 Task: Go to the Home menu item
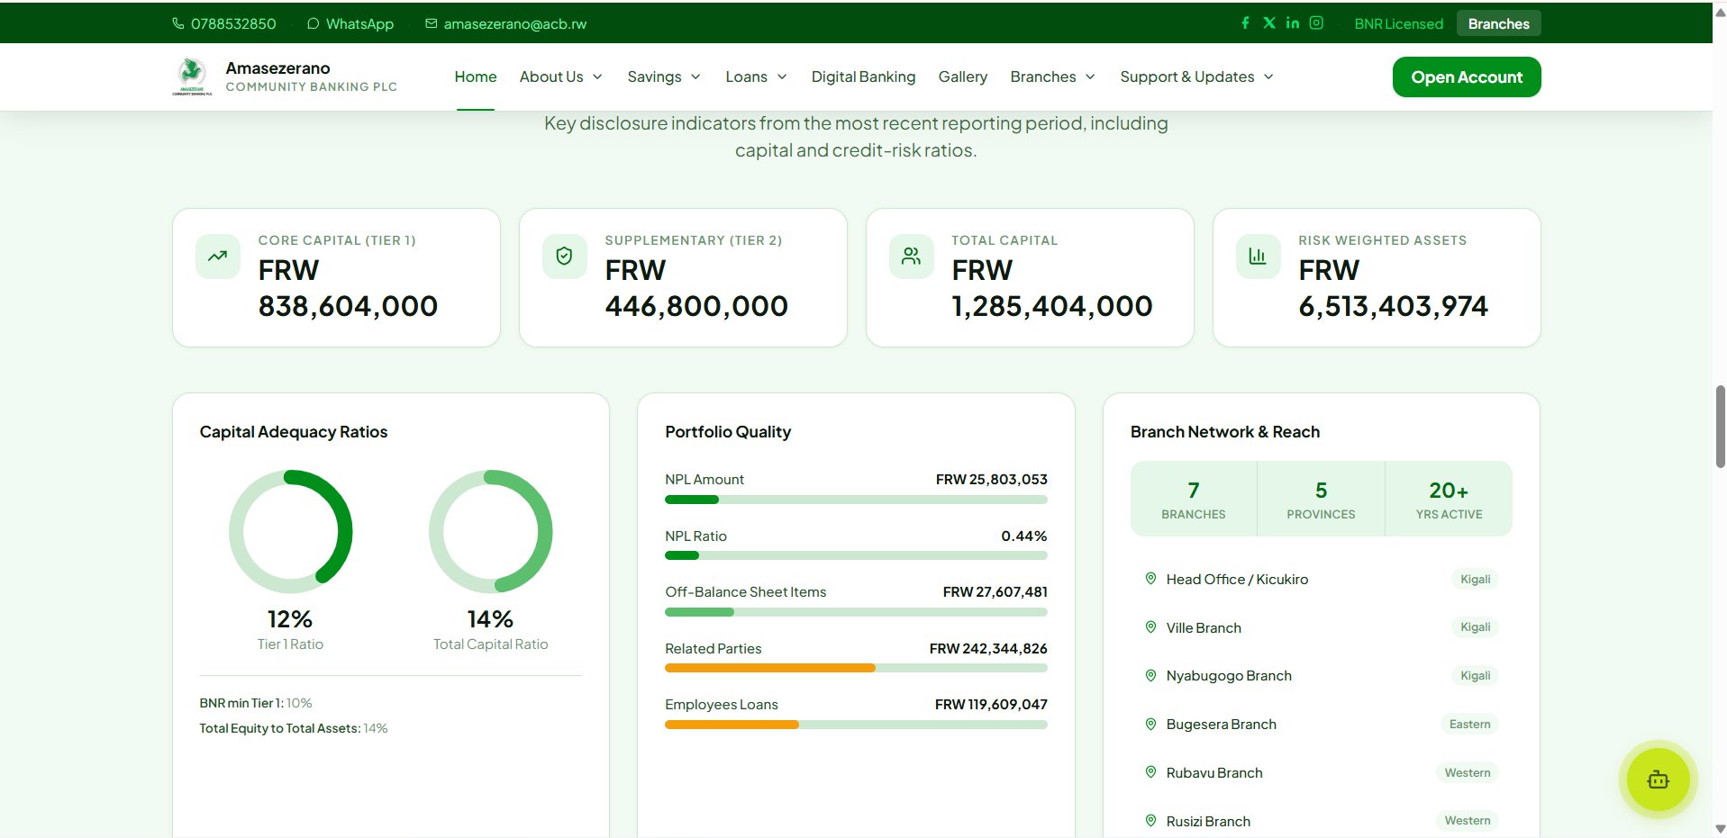point(476,77)
